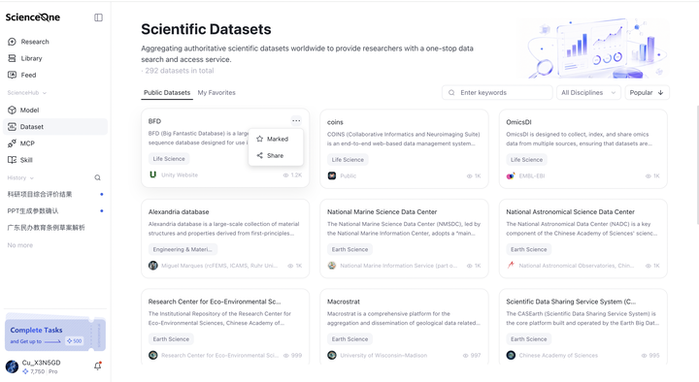Open the Research sidebar item
The image size is (699, 382).
pos(54,42)
